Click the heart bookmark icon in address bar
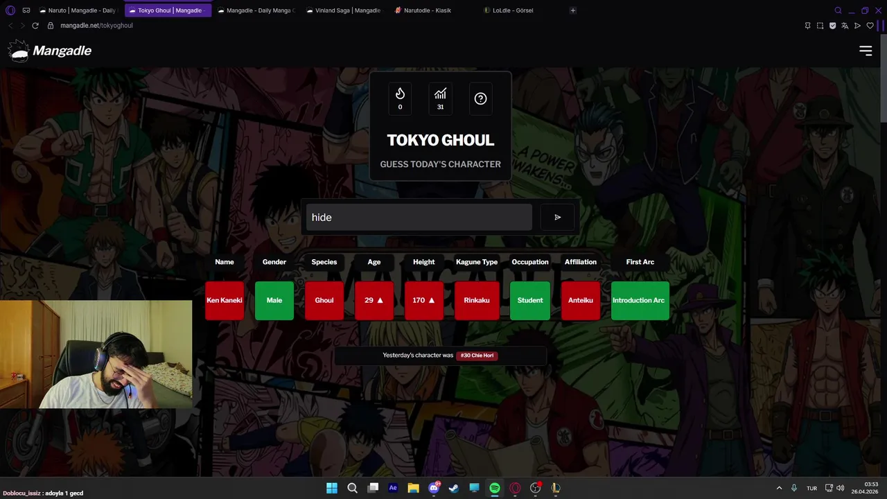The image size is (887, 499). coord(870,26)
